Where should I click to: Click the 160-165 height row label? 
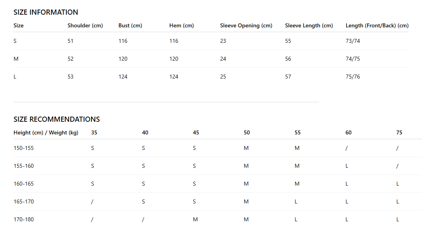point(24,184)
